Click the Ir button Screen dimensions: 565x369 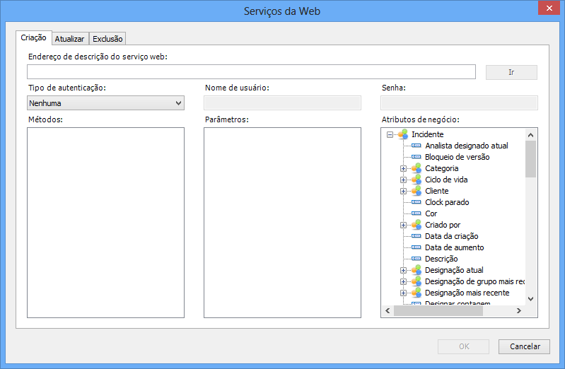point(511,72)
